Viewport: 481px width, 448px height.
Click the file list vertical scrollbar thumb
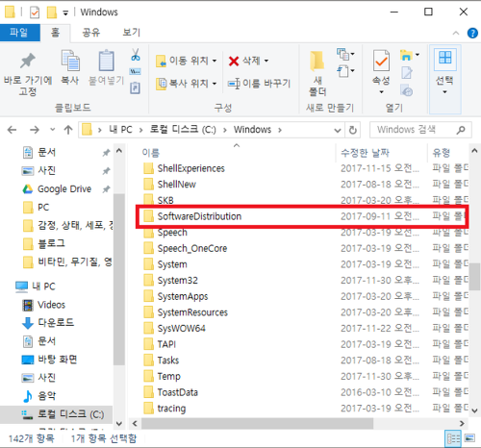[474, 277]
